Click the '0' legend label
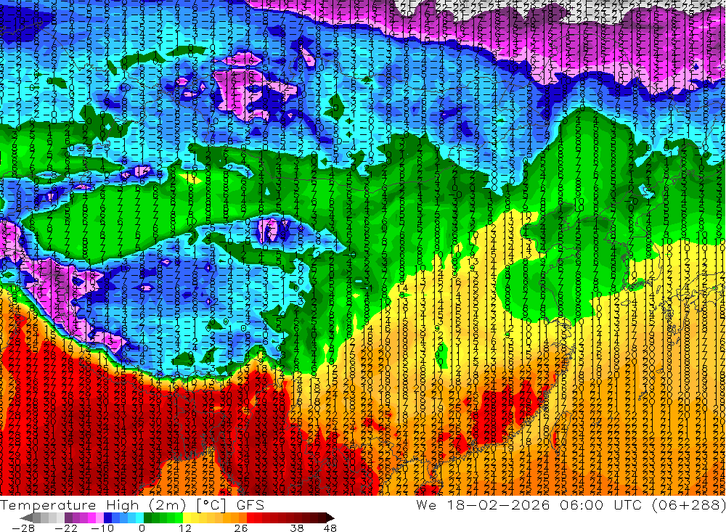The height and width of the screenshot is (532, 726). (142, 528)
